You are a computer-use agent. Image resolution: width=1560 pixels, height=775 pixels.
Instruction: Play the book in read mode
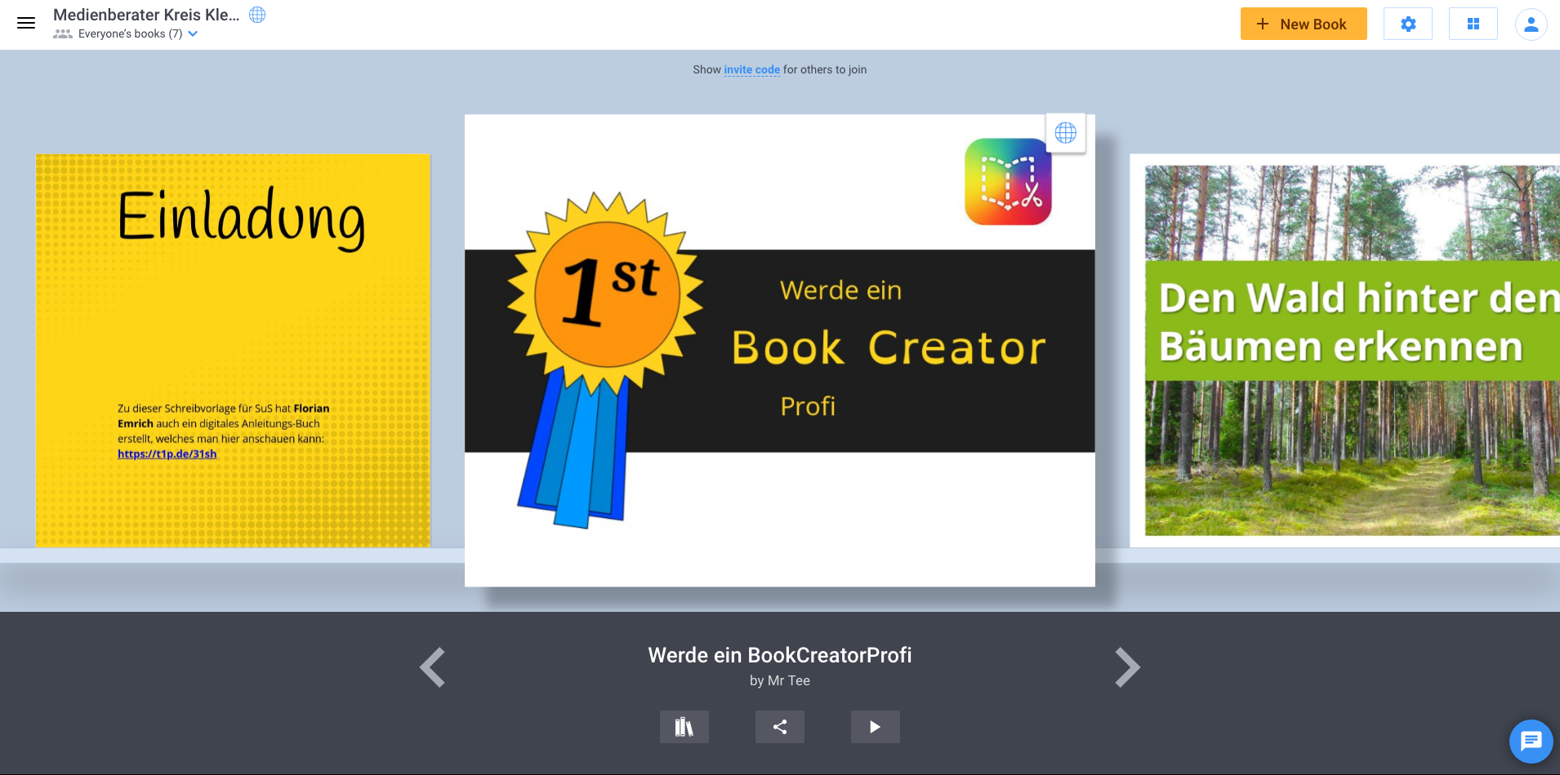tap(876, 727)
